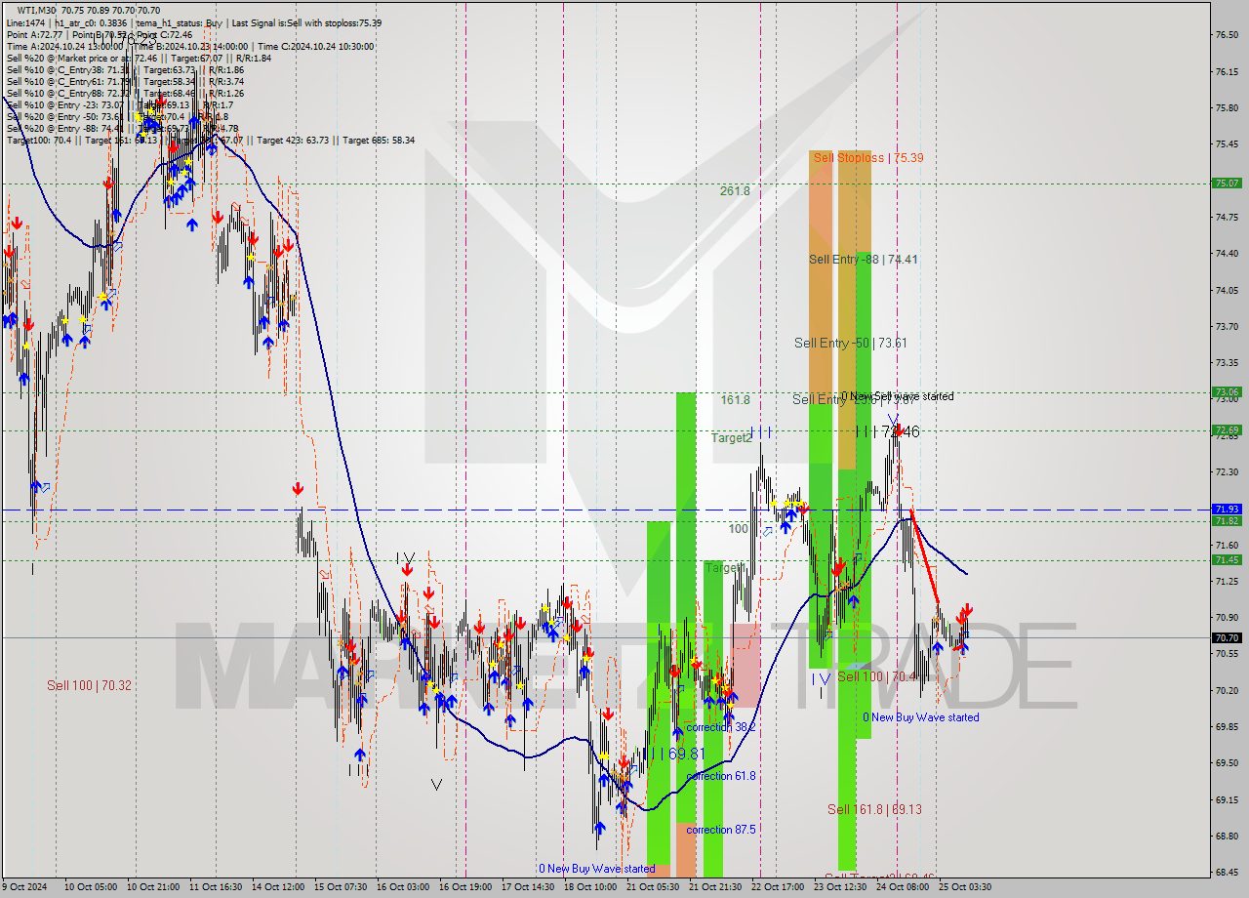1249x898 pixels.
Task: Click the green 75.07 price tag
Action: 1226,183
